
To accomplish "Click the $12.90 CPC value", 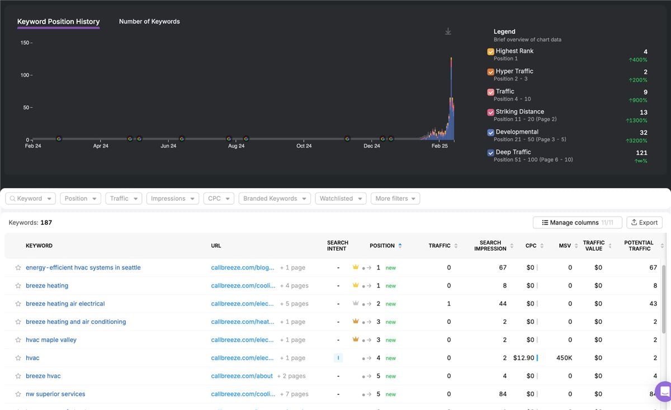I will pos(523,358).
